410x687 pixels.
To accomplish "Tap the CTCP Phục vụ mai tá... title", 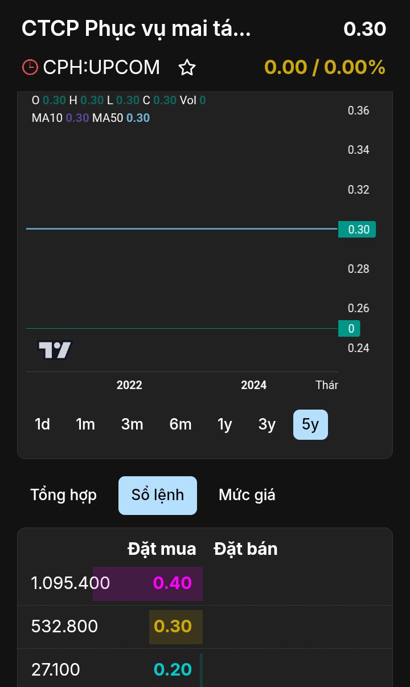I will (136, 28).
